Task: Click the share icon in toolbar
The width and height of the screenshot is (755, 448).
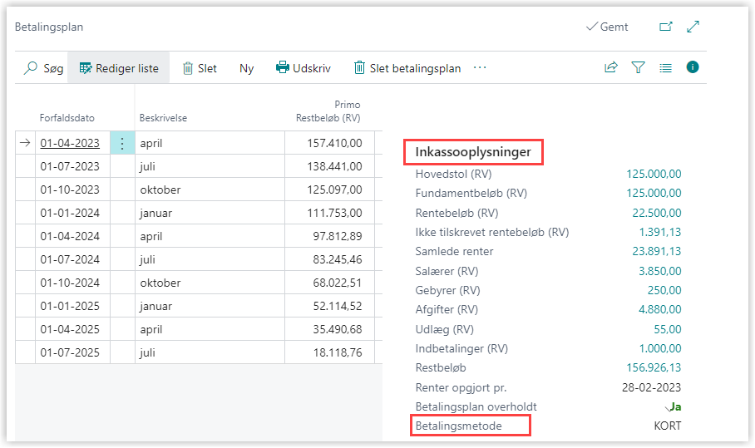Action: [611, 68]
